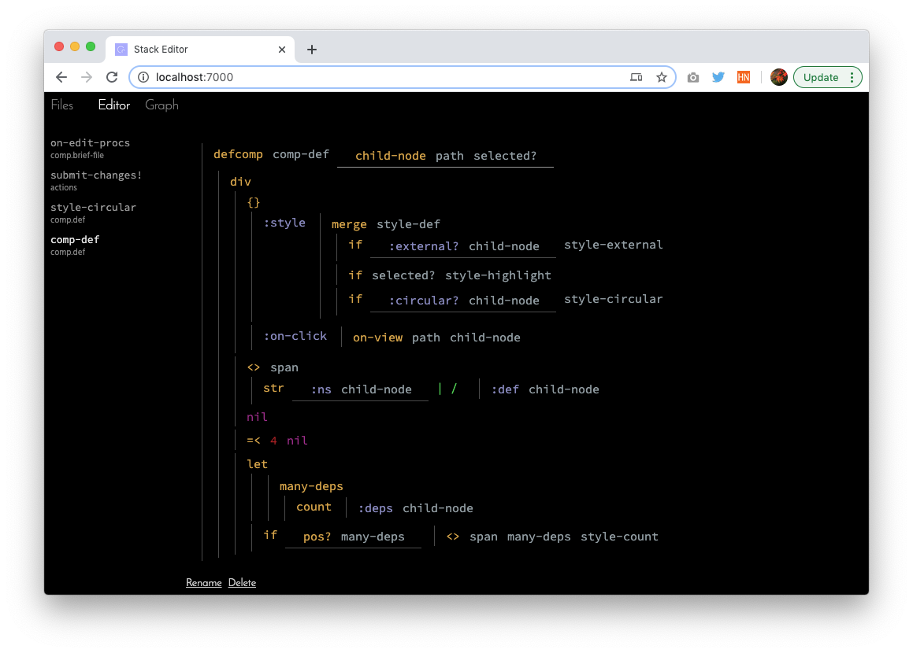Open on-edit-procs in the sidebar

coord(91,148)
